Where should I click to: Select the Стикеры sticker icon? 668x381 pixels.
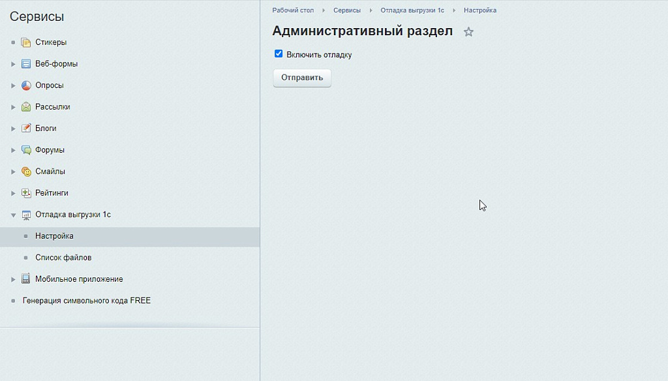coord(25,42)
